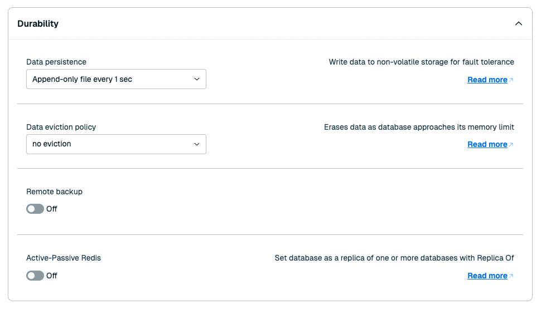The image size is (541, 309).
Task: Click the arrow in 'Append-only file' combo box
Action: (197, 79)
